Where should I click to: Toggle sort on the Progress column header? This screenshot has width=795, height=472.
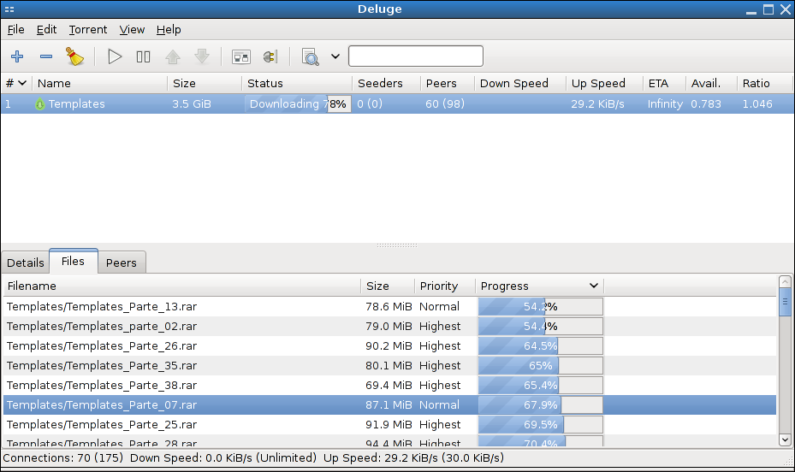[539, 286]
